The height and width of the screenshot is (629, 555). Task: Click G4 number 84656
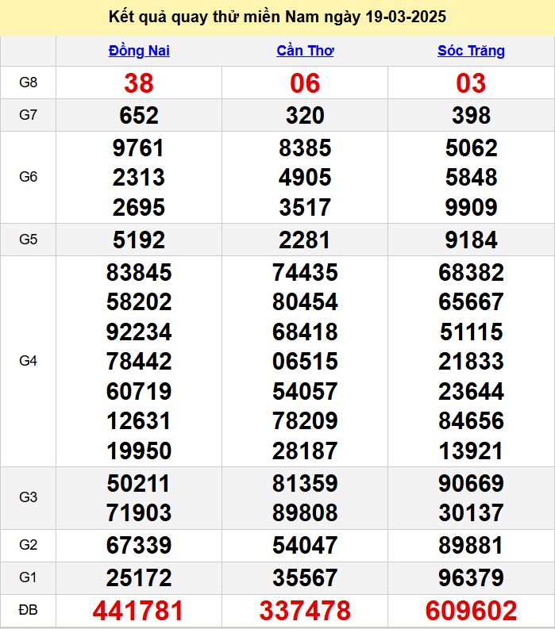(471, 421)
